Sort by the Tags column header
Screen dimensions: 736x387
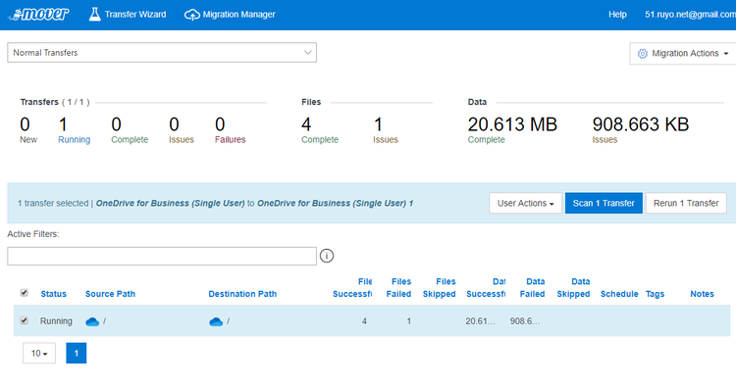pyautogui.click(x=655, y=294)
